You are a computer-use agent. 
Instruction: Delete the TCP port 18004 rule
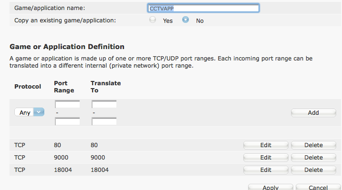tap(313, 170)
